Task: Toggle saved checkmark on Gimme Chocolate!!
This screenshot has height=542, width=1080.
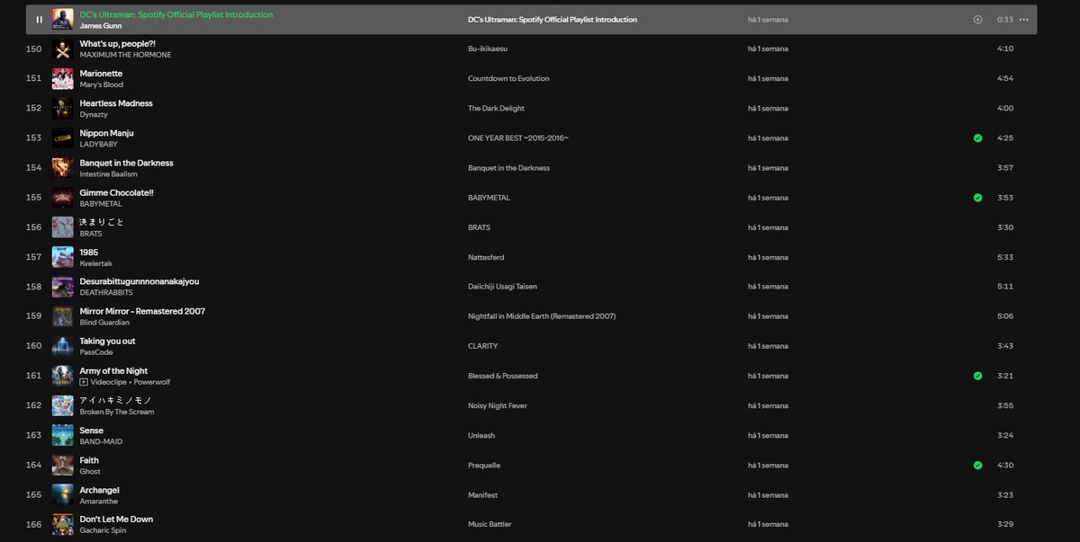Action: [977, 198]
